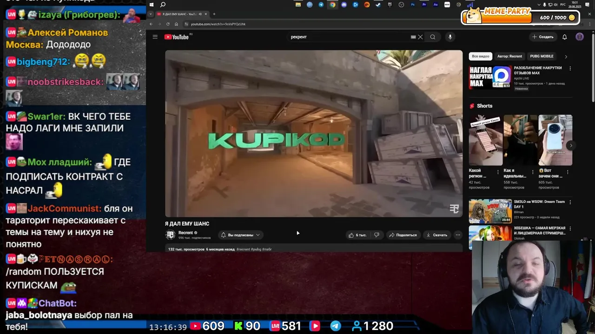Click the #пабг hashtag in description
The width and height of the screenshot is (595, 334).
pos(267,249)
